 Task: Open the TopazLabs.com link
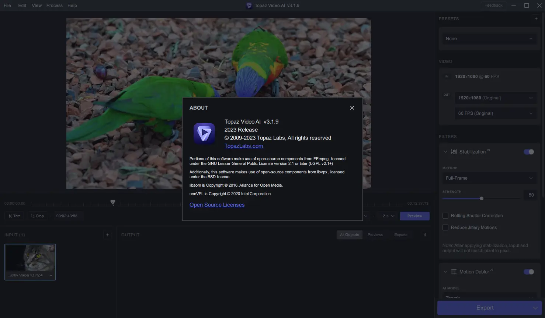click(244, 146)
